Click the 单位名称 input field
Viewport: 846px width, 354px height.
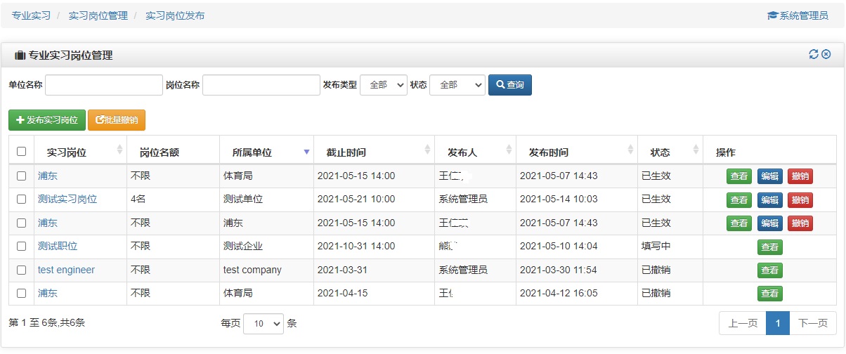[104, 85]
